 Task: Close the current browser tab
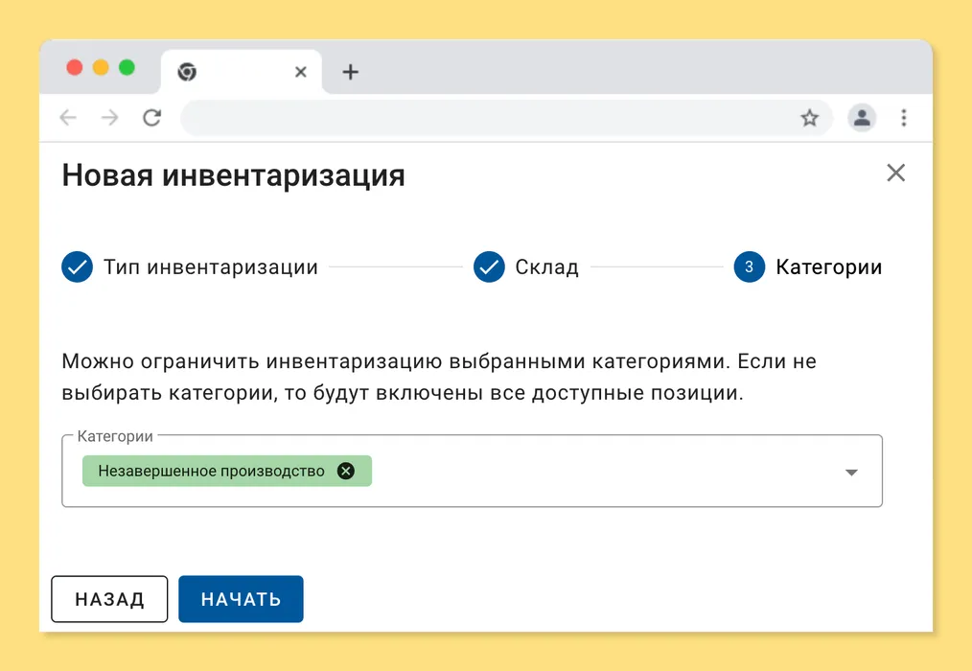pos(301,72)
